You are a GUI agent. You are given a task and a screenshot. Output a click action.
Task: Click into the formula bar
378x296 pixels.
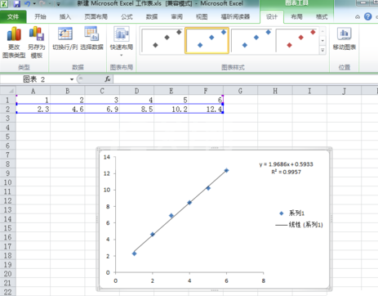coord(245,79)
